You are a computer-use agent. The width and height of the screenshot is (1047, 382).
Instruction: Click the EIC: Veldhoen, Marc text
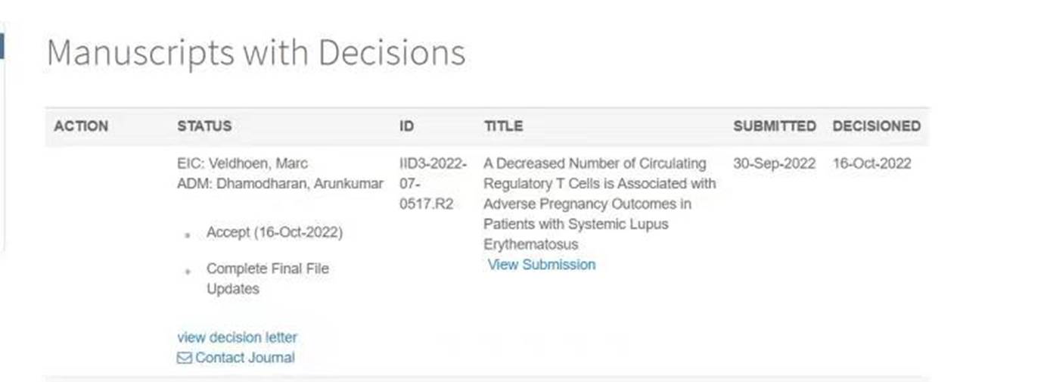[242, 164]
